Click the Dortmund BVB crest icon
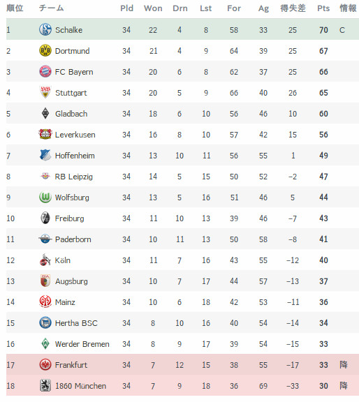This screenshot has height=402, width=359. click(x=45, y=50)
